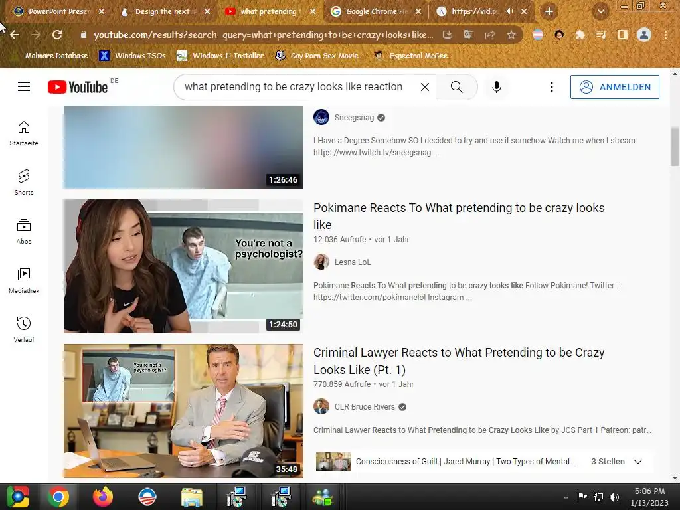Image resolution: width=680 pixels, height=510 pixels.
Task: Open the Chrome profile avatar
Action: (644, 35)
